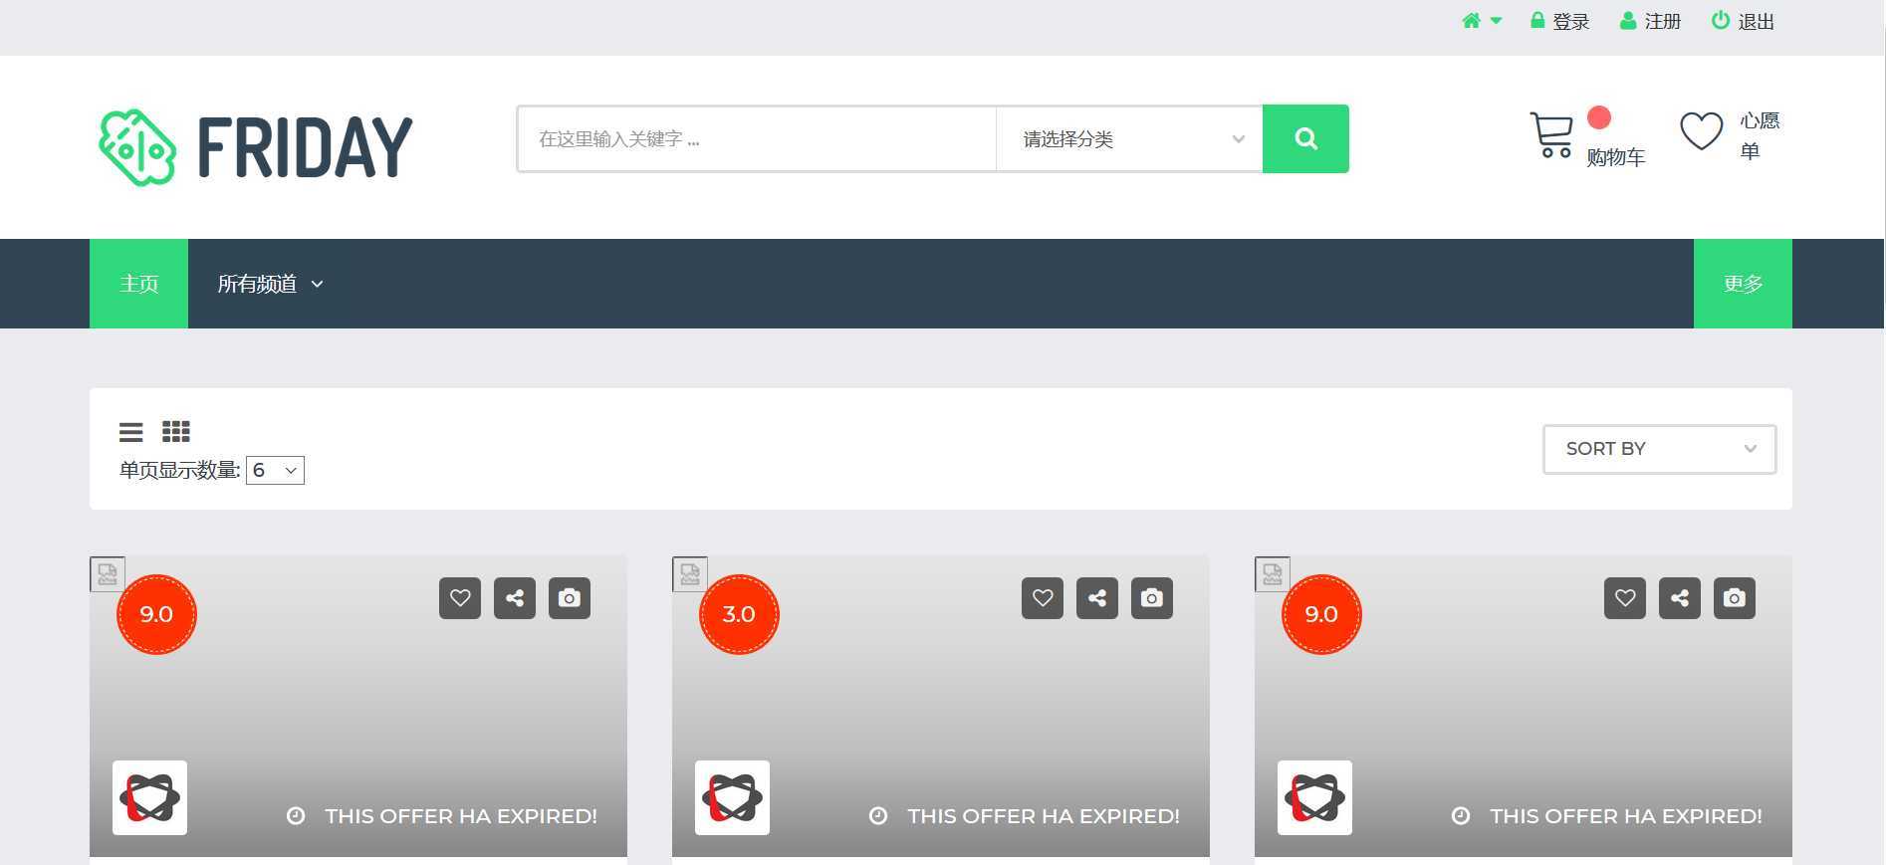This screenshot has height=865, width=1886.
Task: Switch to grid view icon
Action: point(176,431)
